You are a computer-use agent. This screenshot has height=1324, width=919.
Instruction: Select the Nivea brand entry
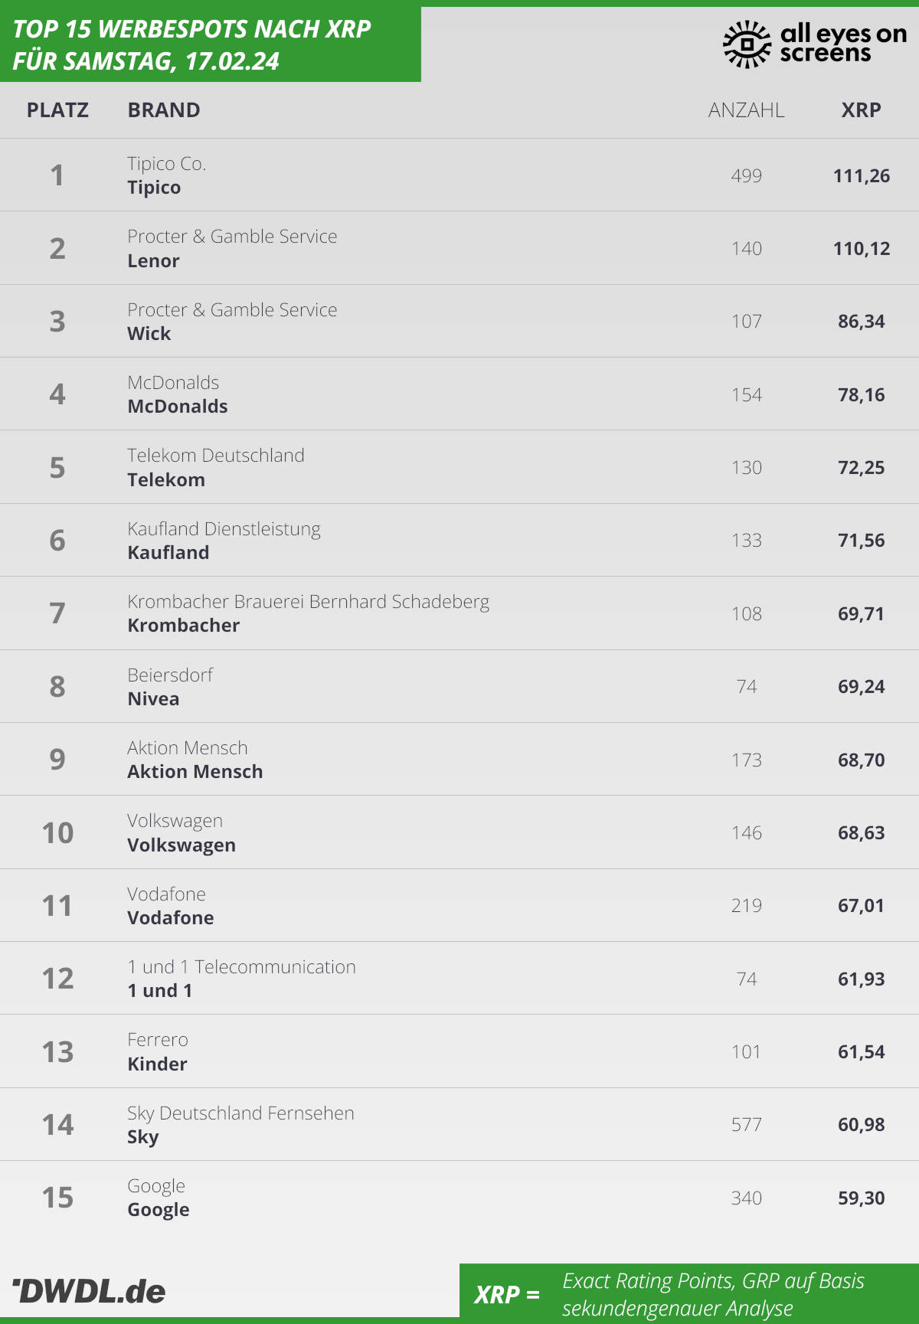(x=153, y=699)
